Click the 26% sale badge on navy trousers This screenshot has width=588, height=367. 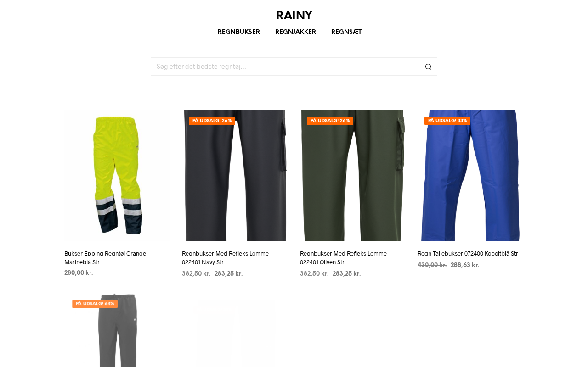(x=212, y=121)
